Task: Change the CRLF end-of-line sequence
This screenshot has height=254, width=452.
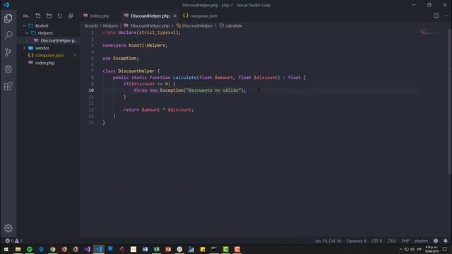Action: [391, 241]
